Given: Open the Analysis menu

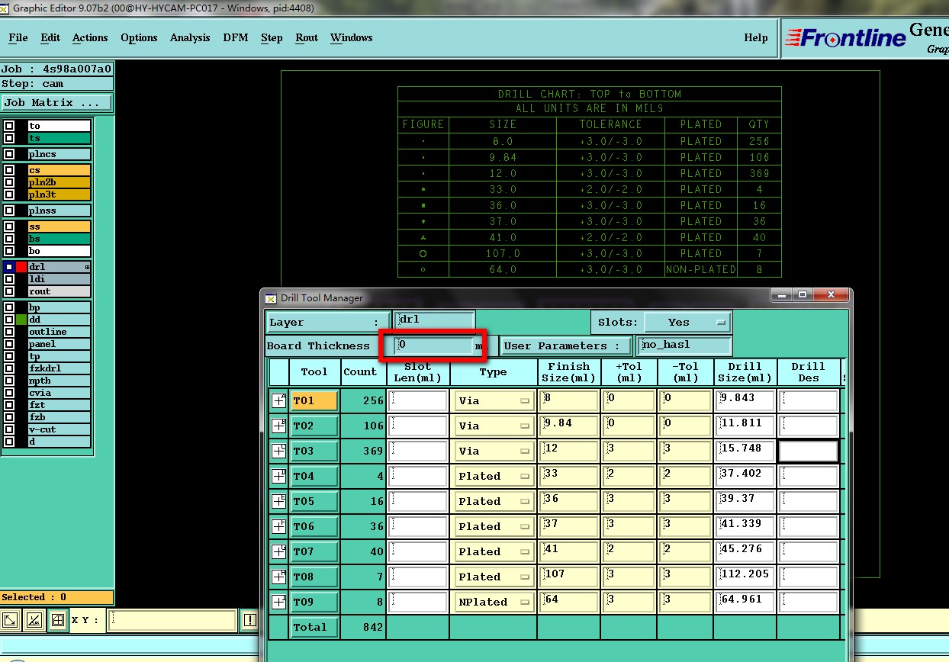Looking at the screenshot, I should pyautogui.click(x=190, y=37).
